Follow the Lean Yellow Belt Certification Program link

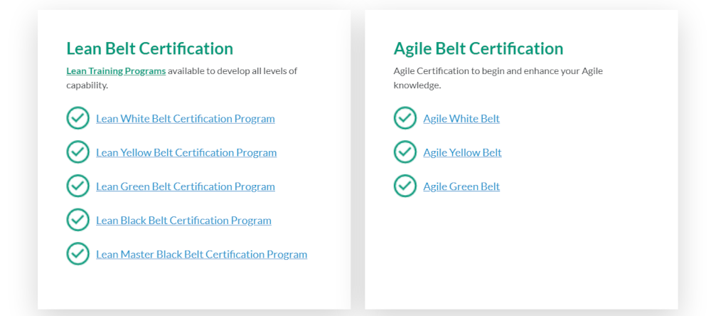(186, 152)
